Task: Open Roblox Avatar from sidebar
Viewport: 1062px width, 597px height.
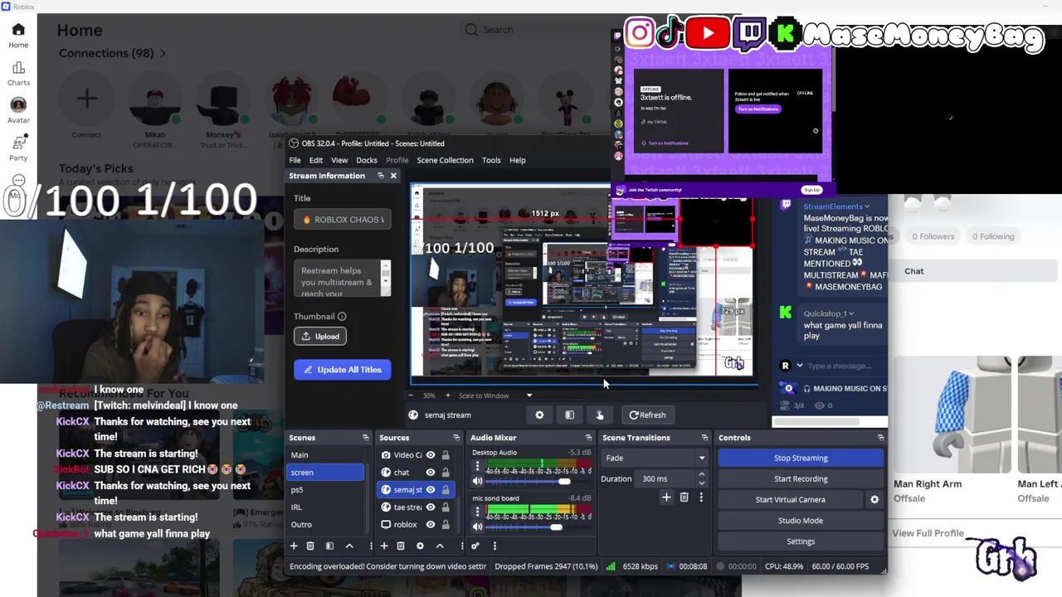Action: tap(18, 110)
